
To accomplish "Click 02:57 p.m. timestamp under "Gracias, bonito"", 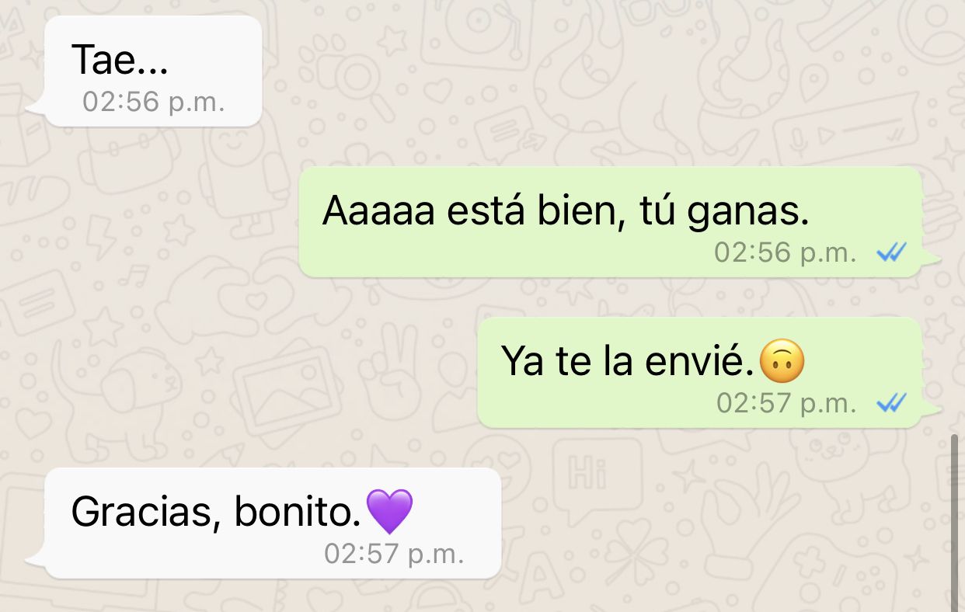I will tap(394, 554).
